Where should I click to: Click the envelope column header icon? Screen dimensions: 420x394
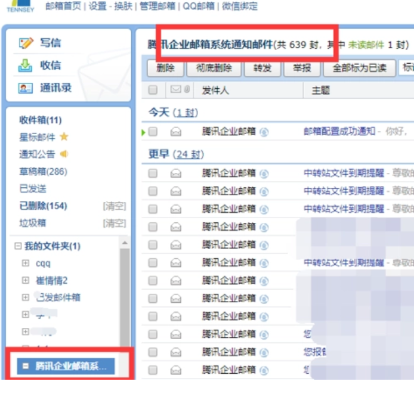(x=176, y=89)
